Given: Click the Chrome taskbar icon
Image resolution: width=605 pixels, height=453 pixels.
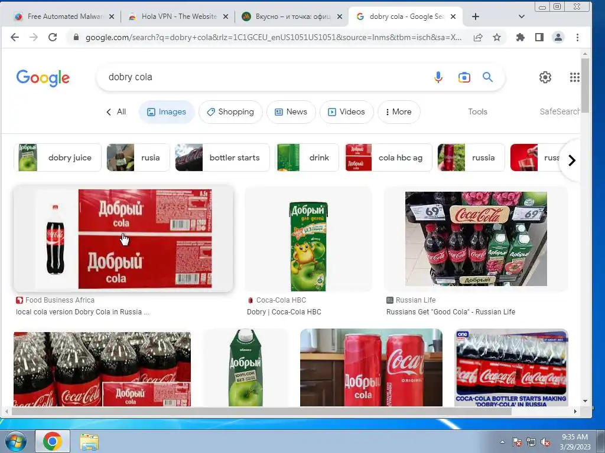Looking at the screenshot, I should [53, 441].
